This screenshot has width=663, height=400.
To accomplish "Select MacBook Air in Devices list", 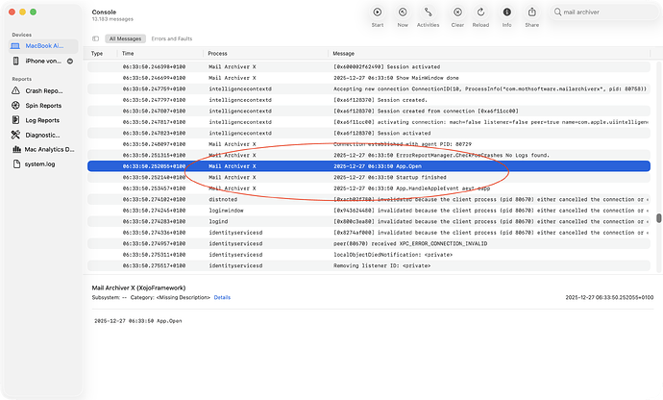I will click(x=43, y=46).
